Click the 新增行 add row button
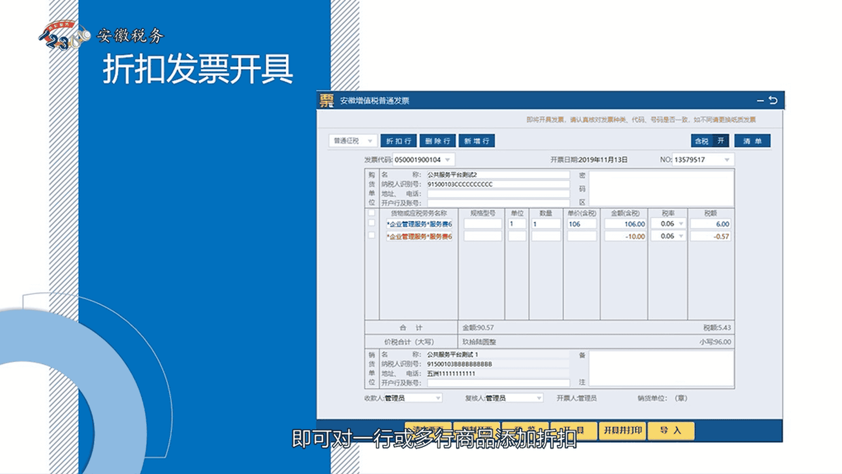This screenshot has width=842, height=474. (x=476, y=141)
